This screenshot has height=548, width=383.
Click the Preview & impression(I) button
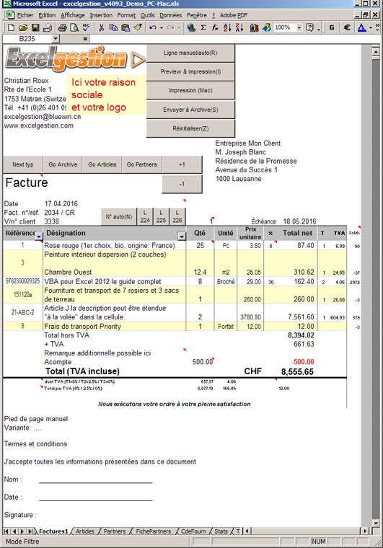(190, 71)
